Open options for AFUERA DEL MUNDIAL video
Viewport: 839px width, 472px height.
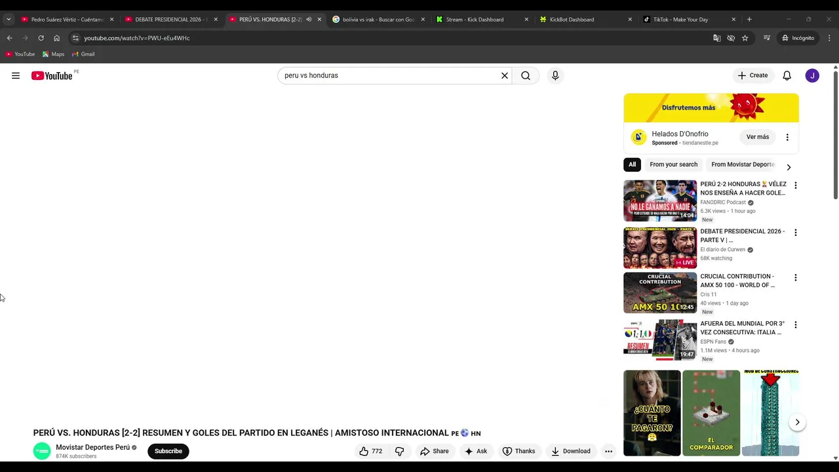tap(796, 325)
